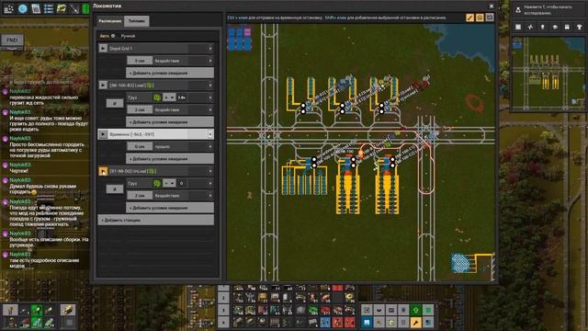
Task: Click the 0 сек elapsed time button
Action: 140,146
